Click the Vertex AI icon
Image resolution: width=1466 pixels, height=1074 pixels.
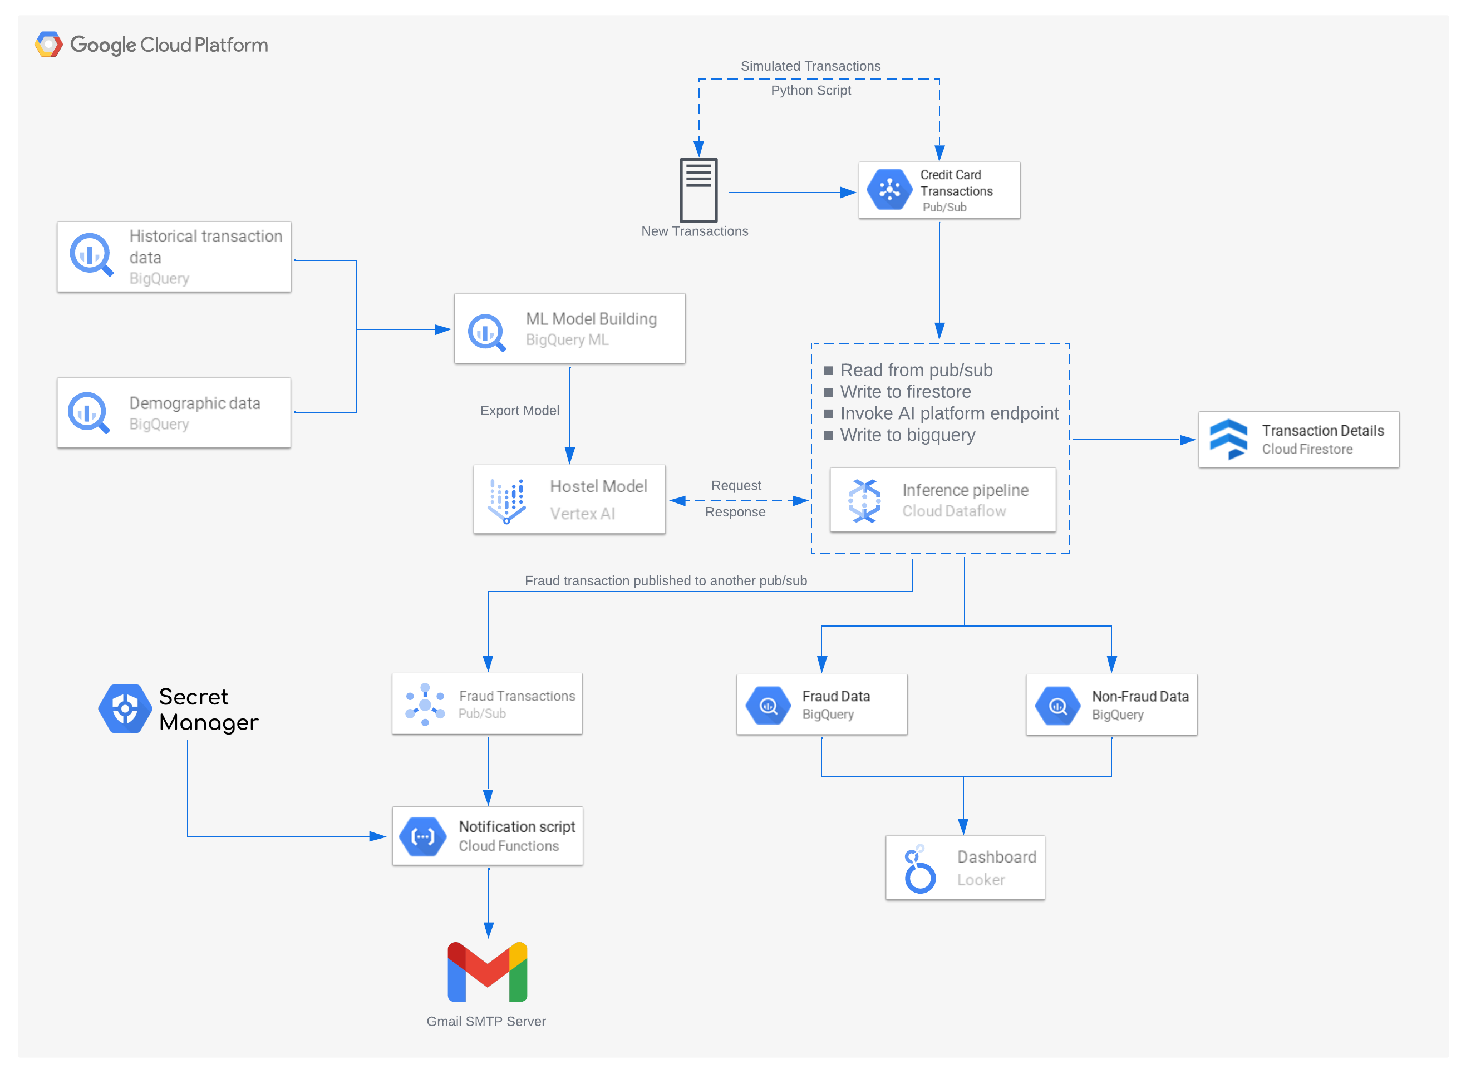click(506, 501)
